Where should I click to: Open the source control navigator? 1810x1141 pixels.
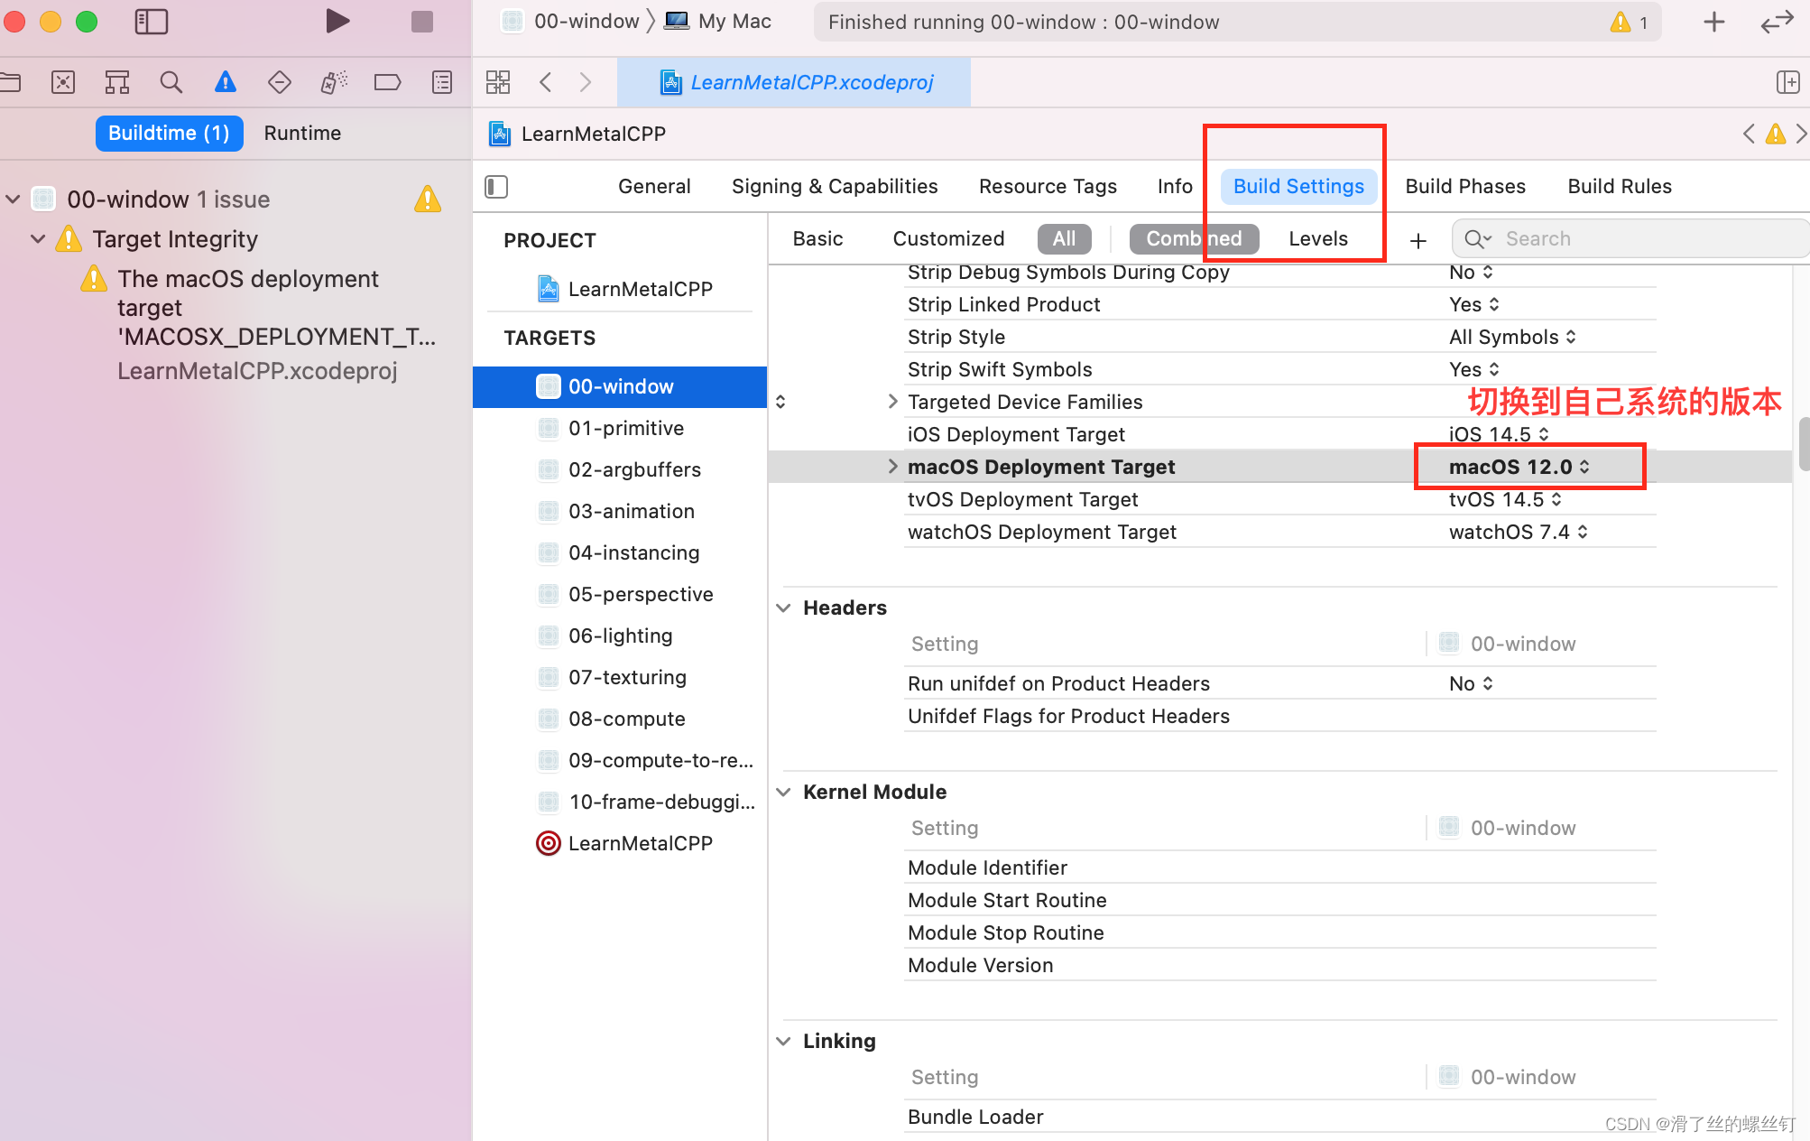tap(63, 82)
